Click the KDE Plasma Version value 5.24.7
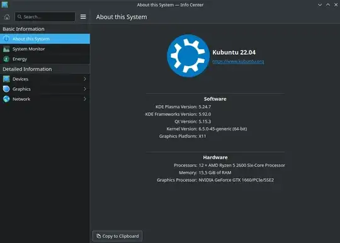The height and width of the screenshot is (243, 340). (205, 106)
